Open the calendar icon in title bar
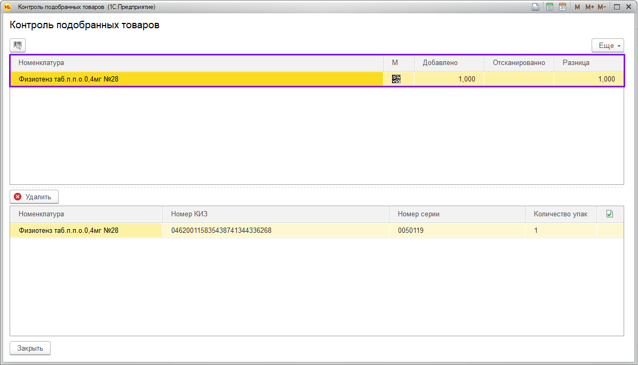 coord(562,7)
